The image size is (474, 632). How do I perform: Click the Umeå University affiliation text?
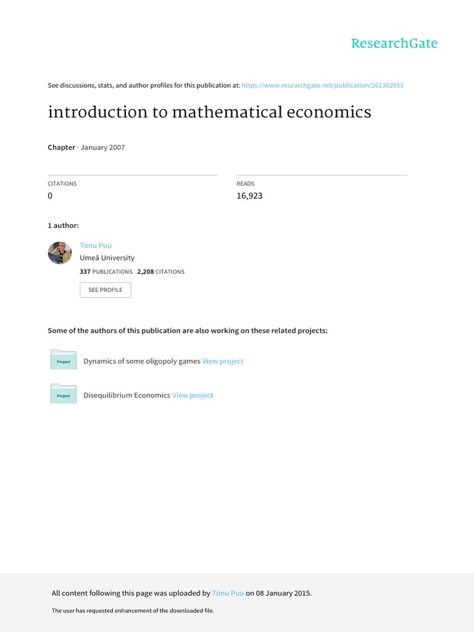coord(107,258)
